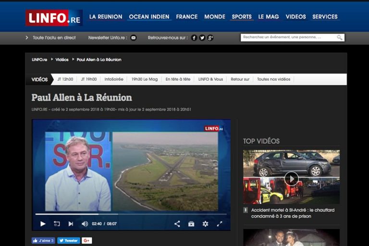Play the Paul Allen video
This screenshot has width=369, height=246.
coord(43,223)
